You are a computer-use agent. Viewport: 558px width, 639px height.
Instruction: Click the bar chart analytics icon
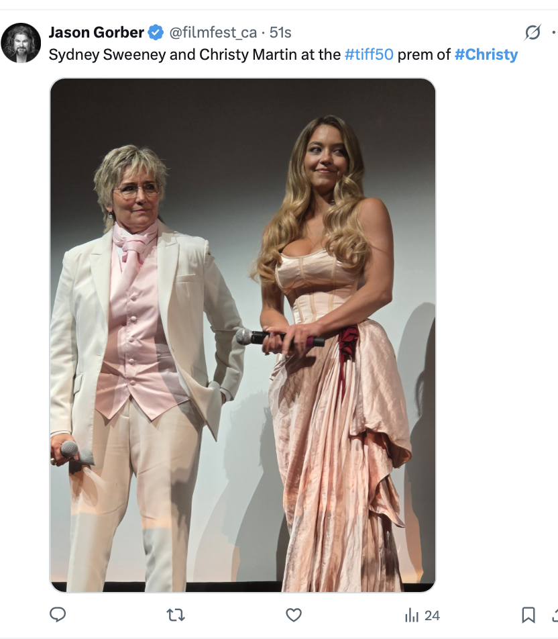(x=412, y=615)
